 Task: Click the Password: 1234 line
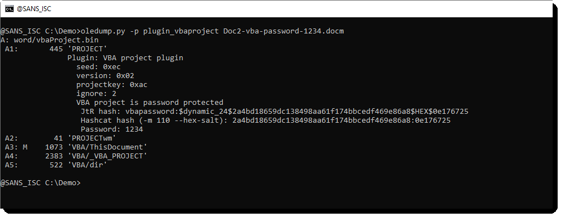pos(111,129)
